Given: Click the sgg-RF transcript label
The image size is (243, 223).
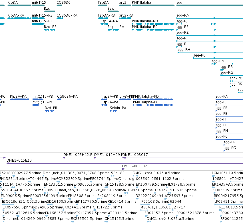Looking at the screenshot, I should point(182,38).
